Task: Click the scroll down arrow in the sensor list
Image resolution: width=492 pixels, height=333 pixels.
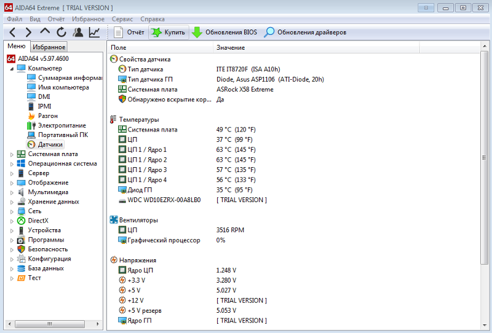Action: (x=485, y=325)
